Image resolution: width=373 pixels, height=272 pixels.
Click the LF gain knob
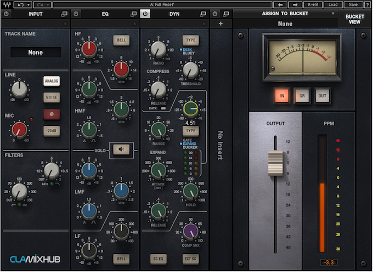(x=89, y=251)
